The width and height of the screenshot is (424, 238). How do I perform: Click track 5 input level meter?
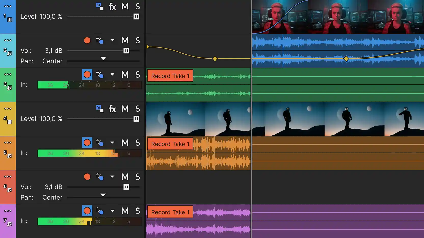[x=89, y=153]
